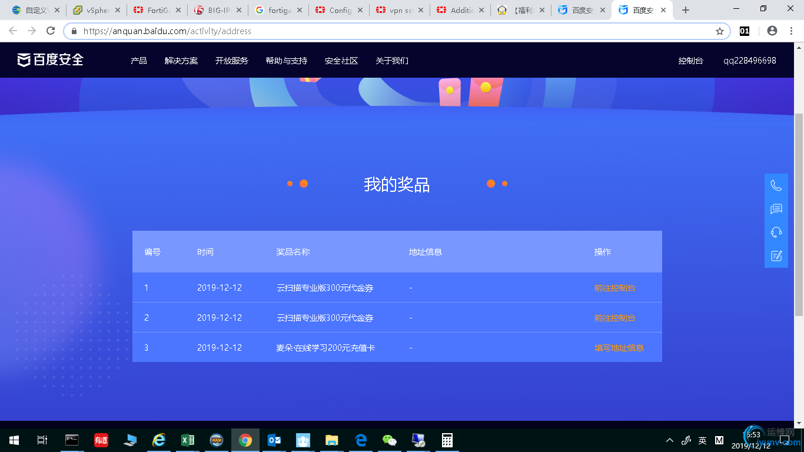Open Task View on the taskbar

pos(42,440)
